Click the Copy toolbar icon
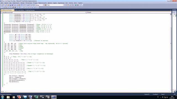This screenshot has height=99, width=177. pyautogui.click(x=17, y=5)
